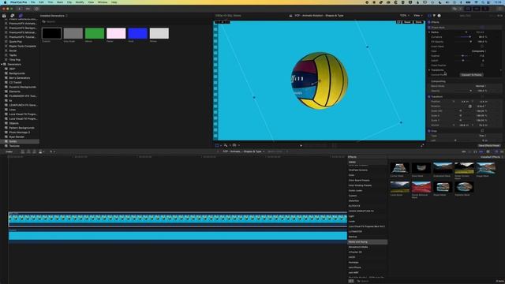Click the viewer play button
Viewport: 505px width, 284px height.
point(301,145)
